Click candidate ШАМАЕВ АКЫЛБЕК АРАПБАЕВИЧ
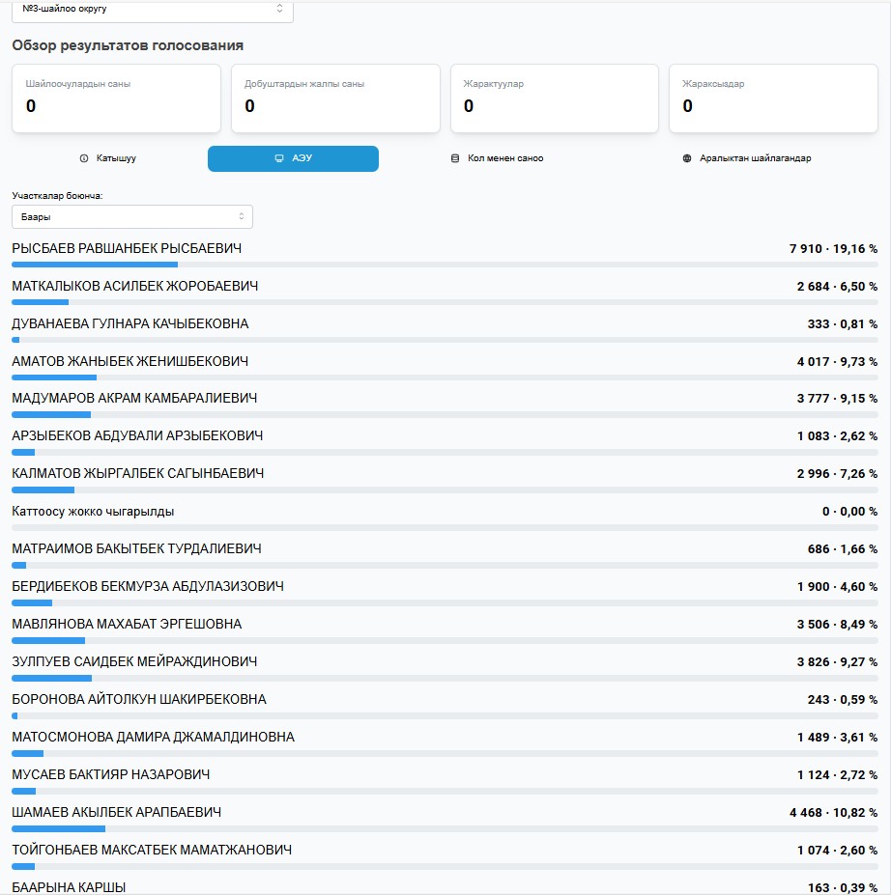 tap(117, 813)
